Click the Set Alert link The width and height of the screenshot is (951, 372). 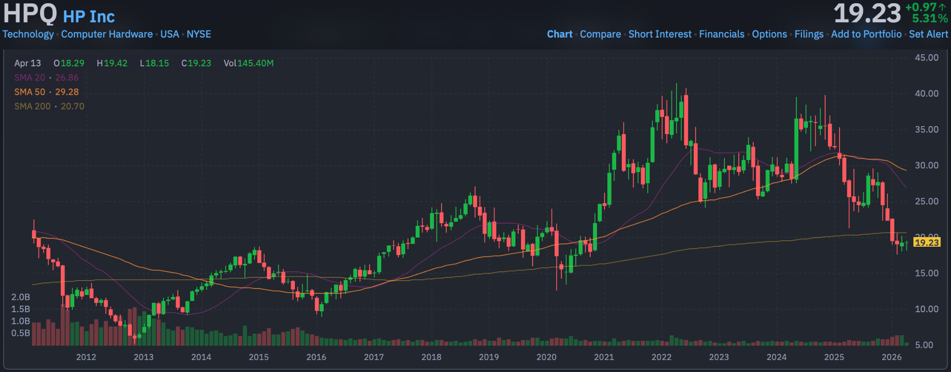click(x=928, y=34)
